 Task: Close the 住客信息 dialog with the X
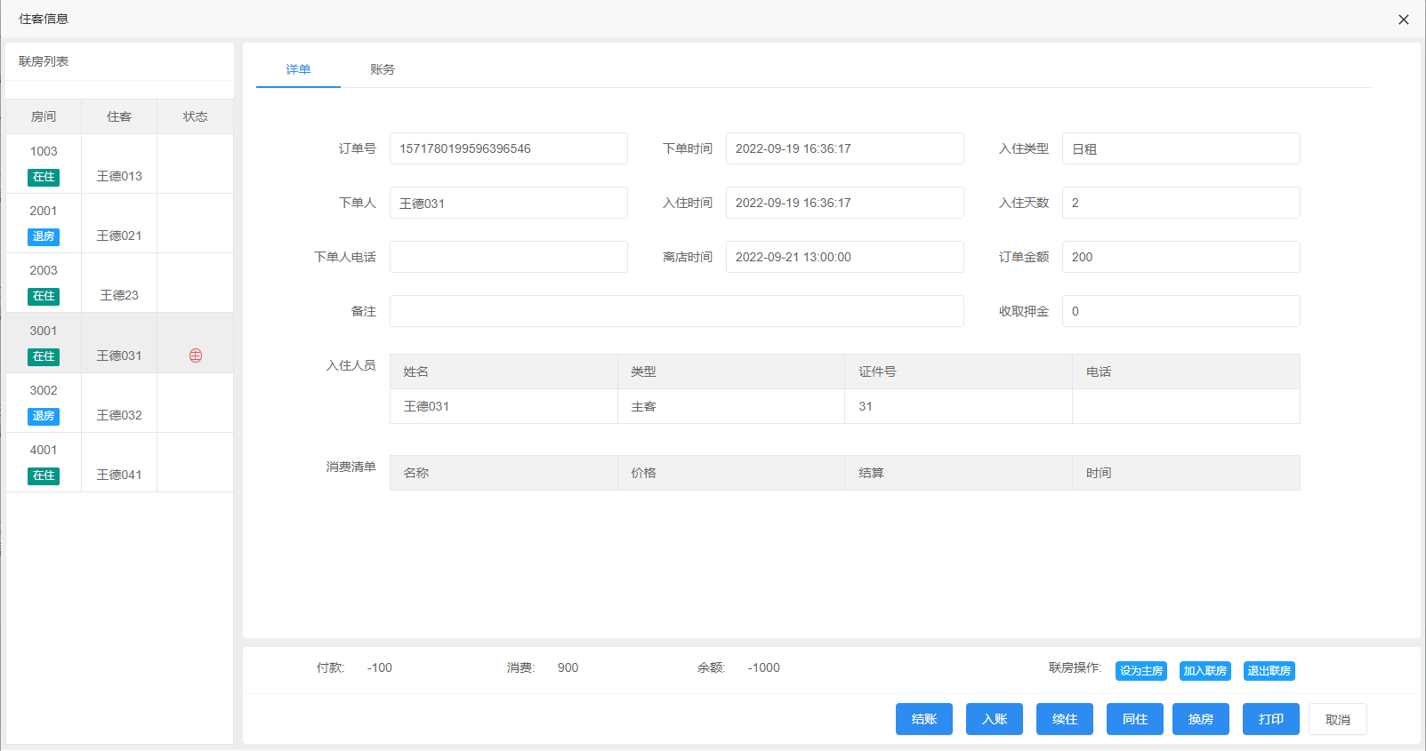1404,20
